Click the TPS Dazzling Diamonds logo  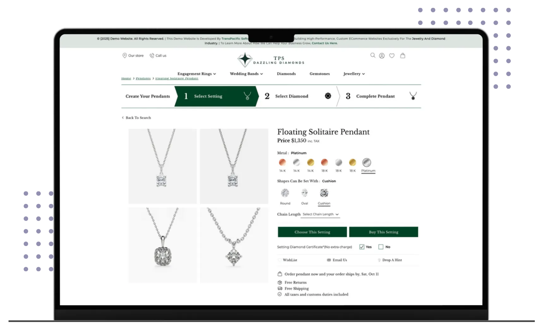pyautogui.click(x=271, y=59)
